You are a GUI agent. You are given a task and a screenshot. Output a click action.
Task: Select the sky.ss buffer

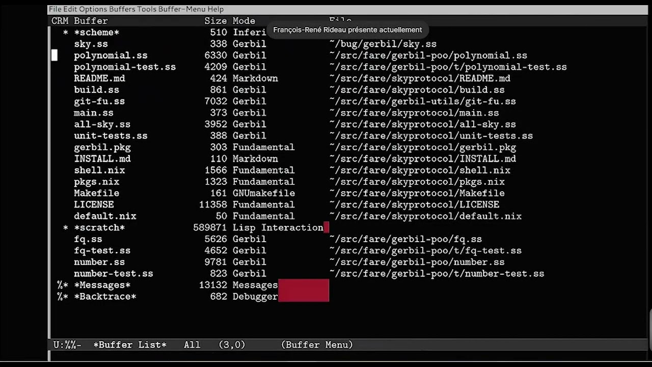click(x=91, y=44)
